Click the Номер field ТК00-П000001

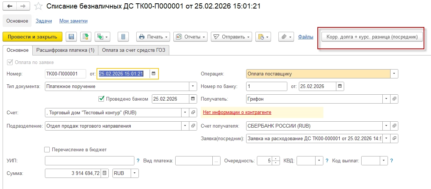66,74
